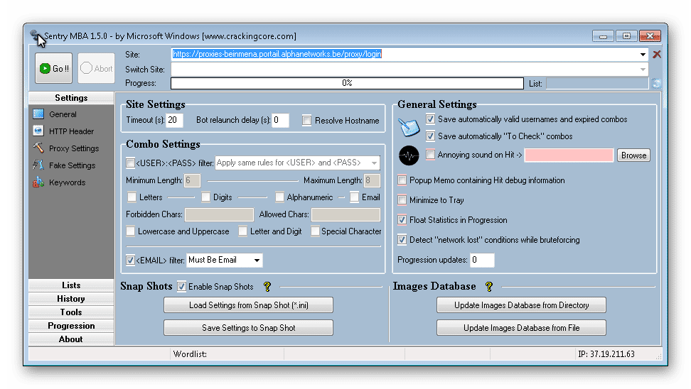Click the refresh icon next to List field

pyautogui.click(x=656, y=83)
